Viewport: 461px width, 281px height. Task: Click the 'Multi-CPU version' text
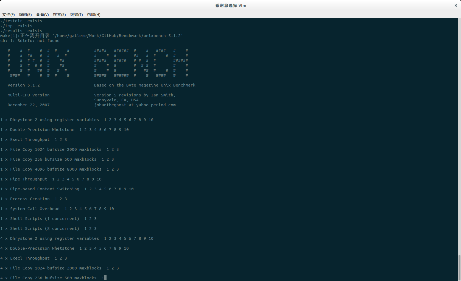click(x=29, y=95)
